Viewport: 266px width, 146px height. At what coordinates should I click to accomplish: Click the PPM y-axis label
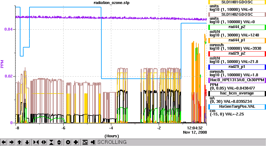(x=2, y=64)
